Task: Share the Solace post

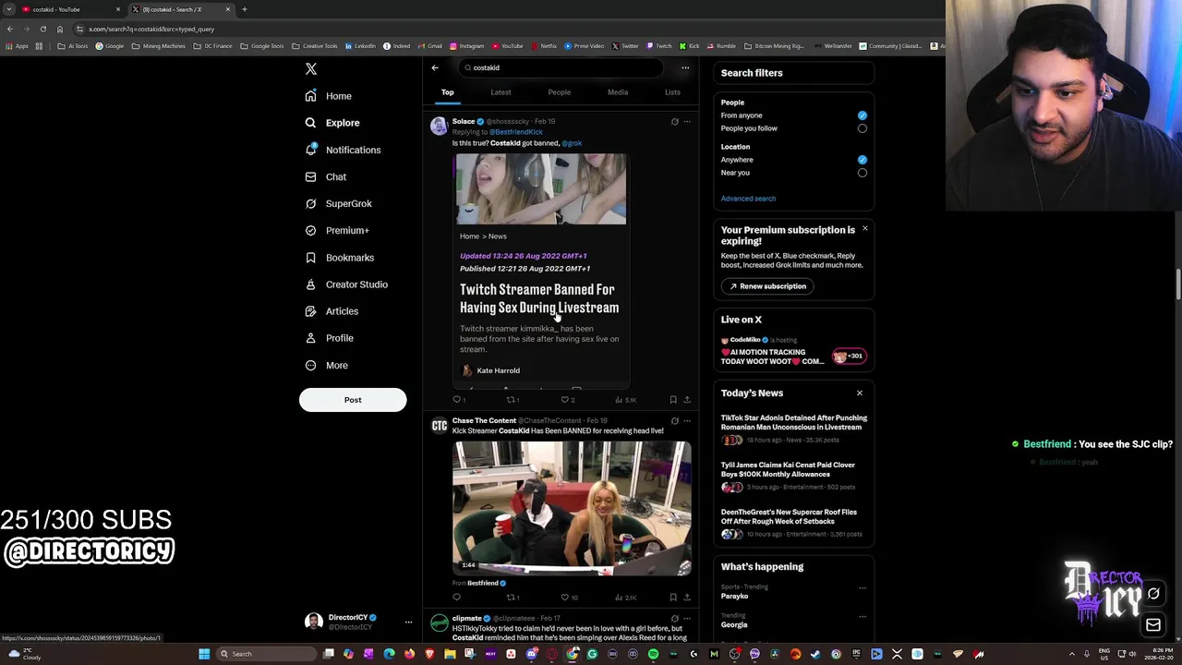Action: tap(687, 400)
